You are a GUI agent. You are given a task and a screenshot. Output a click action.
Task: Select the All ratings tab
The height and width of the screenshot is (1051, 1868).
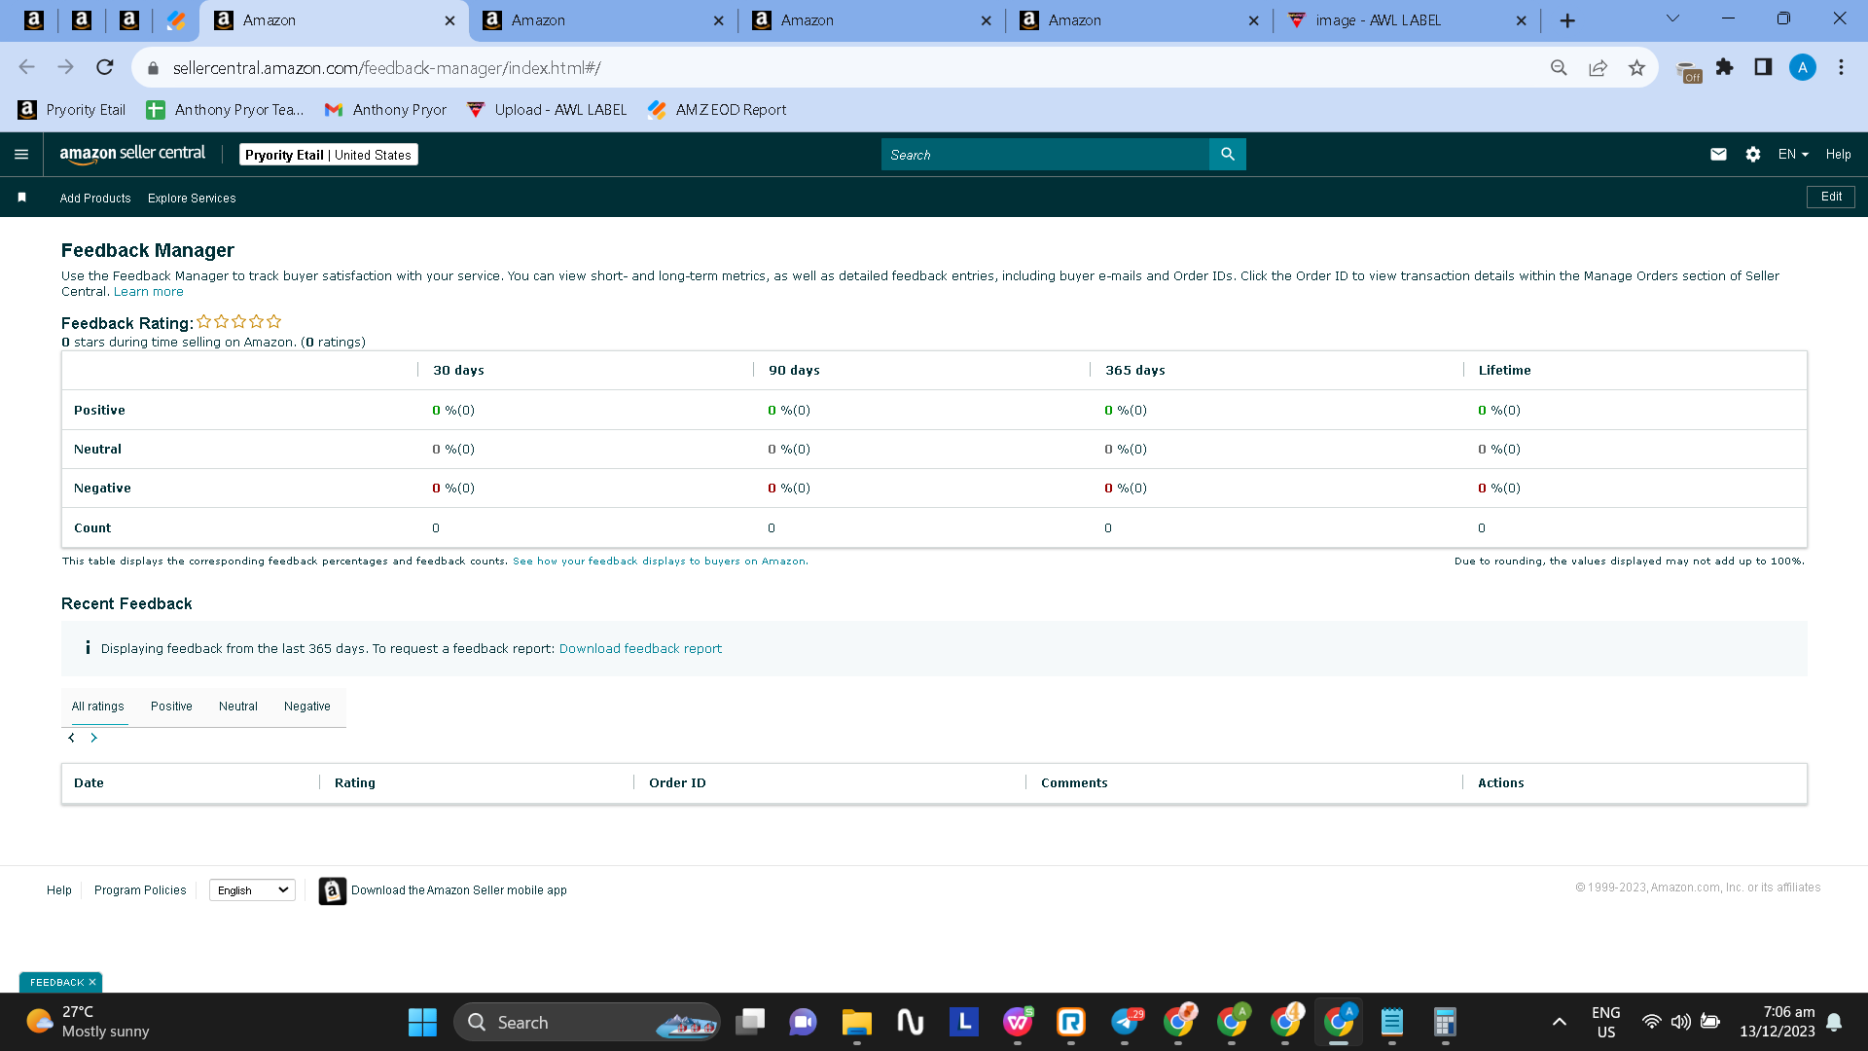pos(98,707)
